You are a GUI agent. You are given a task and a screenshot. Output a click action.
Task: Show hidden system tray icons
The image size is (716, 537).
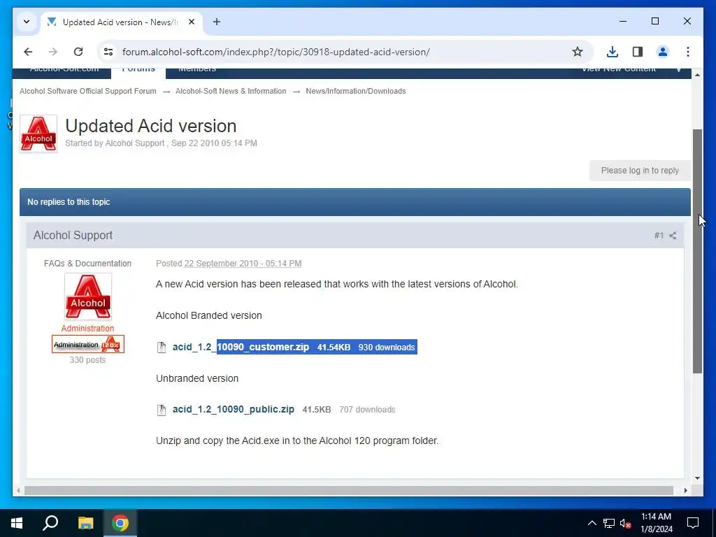pyautogui.click(x=592, y=523)
